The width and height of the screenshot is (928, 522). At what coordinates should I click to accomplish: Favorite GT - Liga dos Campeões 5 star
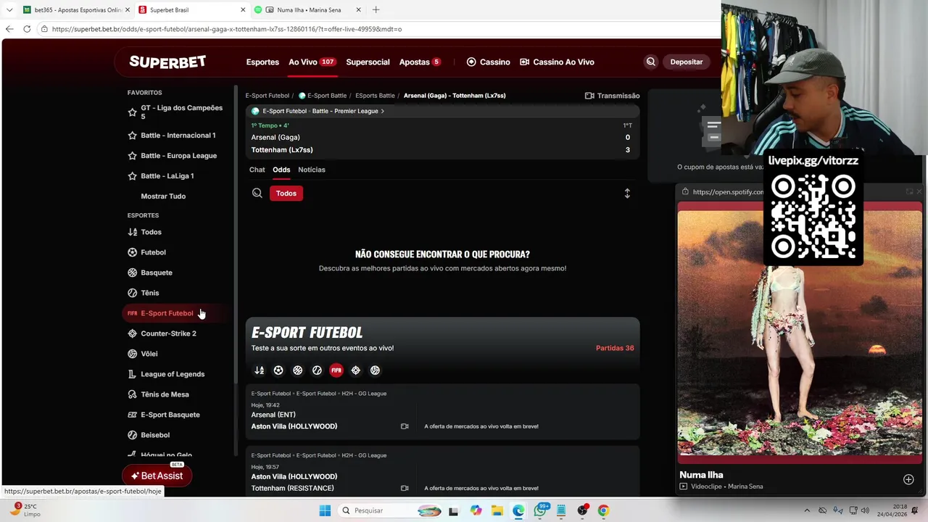132,112
